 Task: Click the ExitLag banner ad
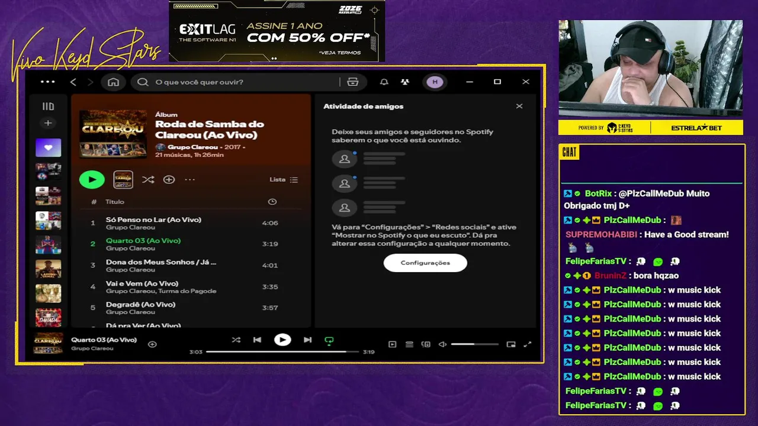277,31
